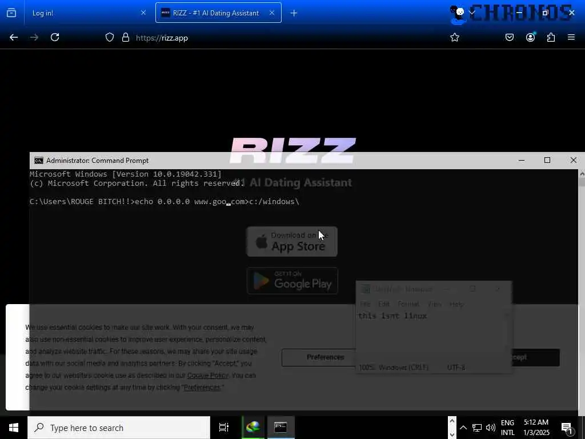Open the Notepad Edit menu

384,304
